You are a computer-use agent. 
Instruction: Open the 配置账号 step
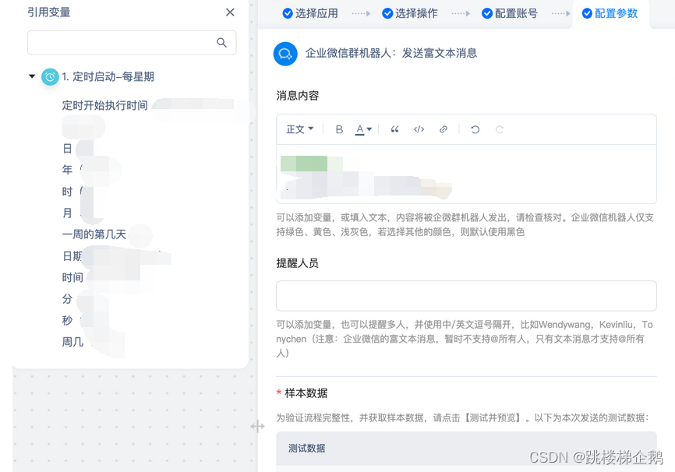click(x=510, y=13)
